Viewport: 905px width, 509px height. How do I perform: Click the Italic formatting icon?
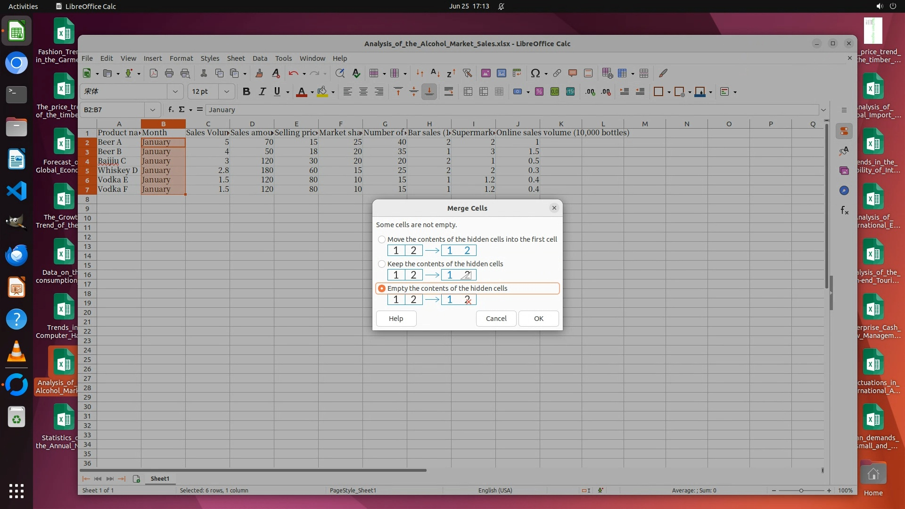pos(262,92)
